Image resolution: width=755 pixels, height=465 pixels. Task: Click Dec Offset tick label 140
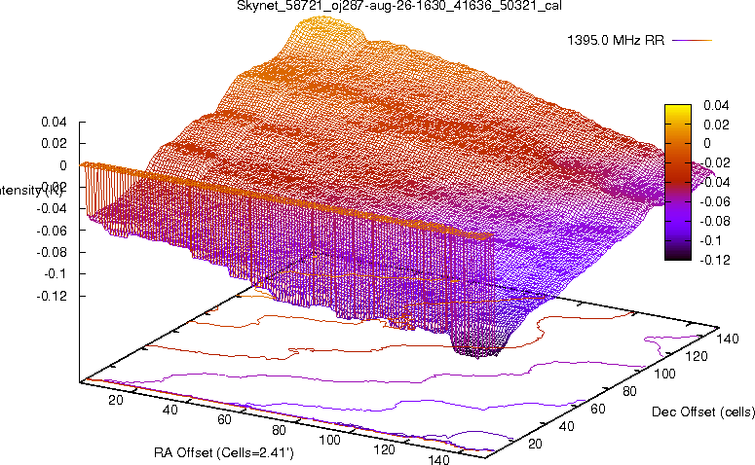[727, 339]
